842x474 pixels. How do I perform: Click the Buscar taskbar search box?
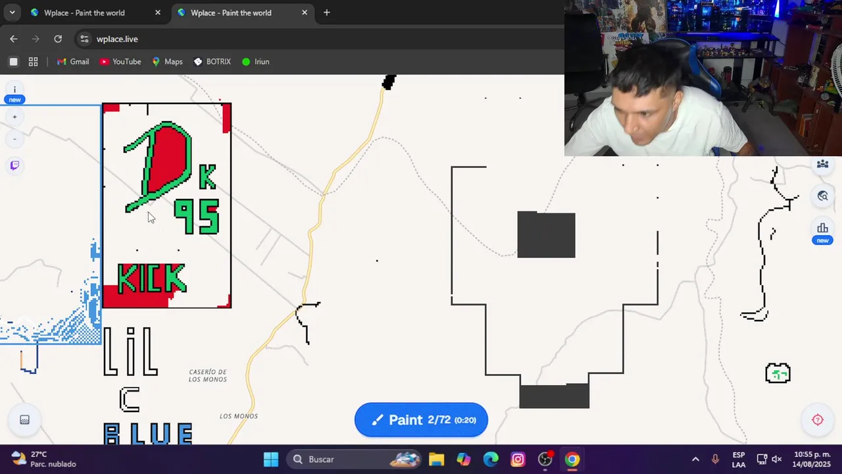point(355,460)
